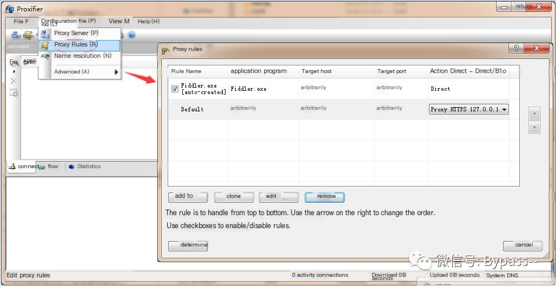This screenshot has width=556, height=287.
Task: Expand the small triangle in the left sidebar
Action: [x=14, y=71]
